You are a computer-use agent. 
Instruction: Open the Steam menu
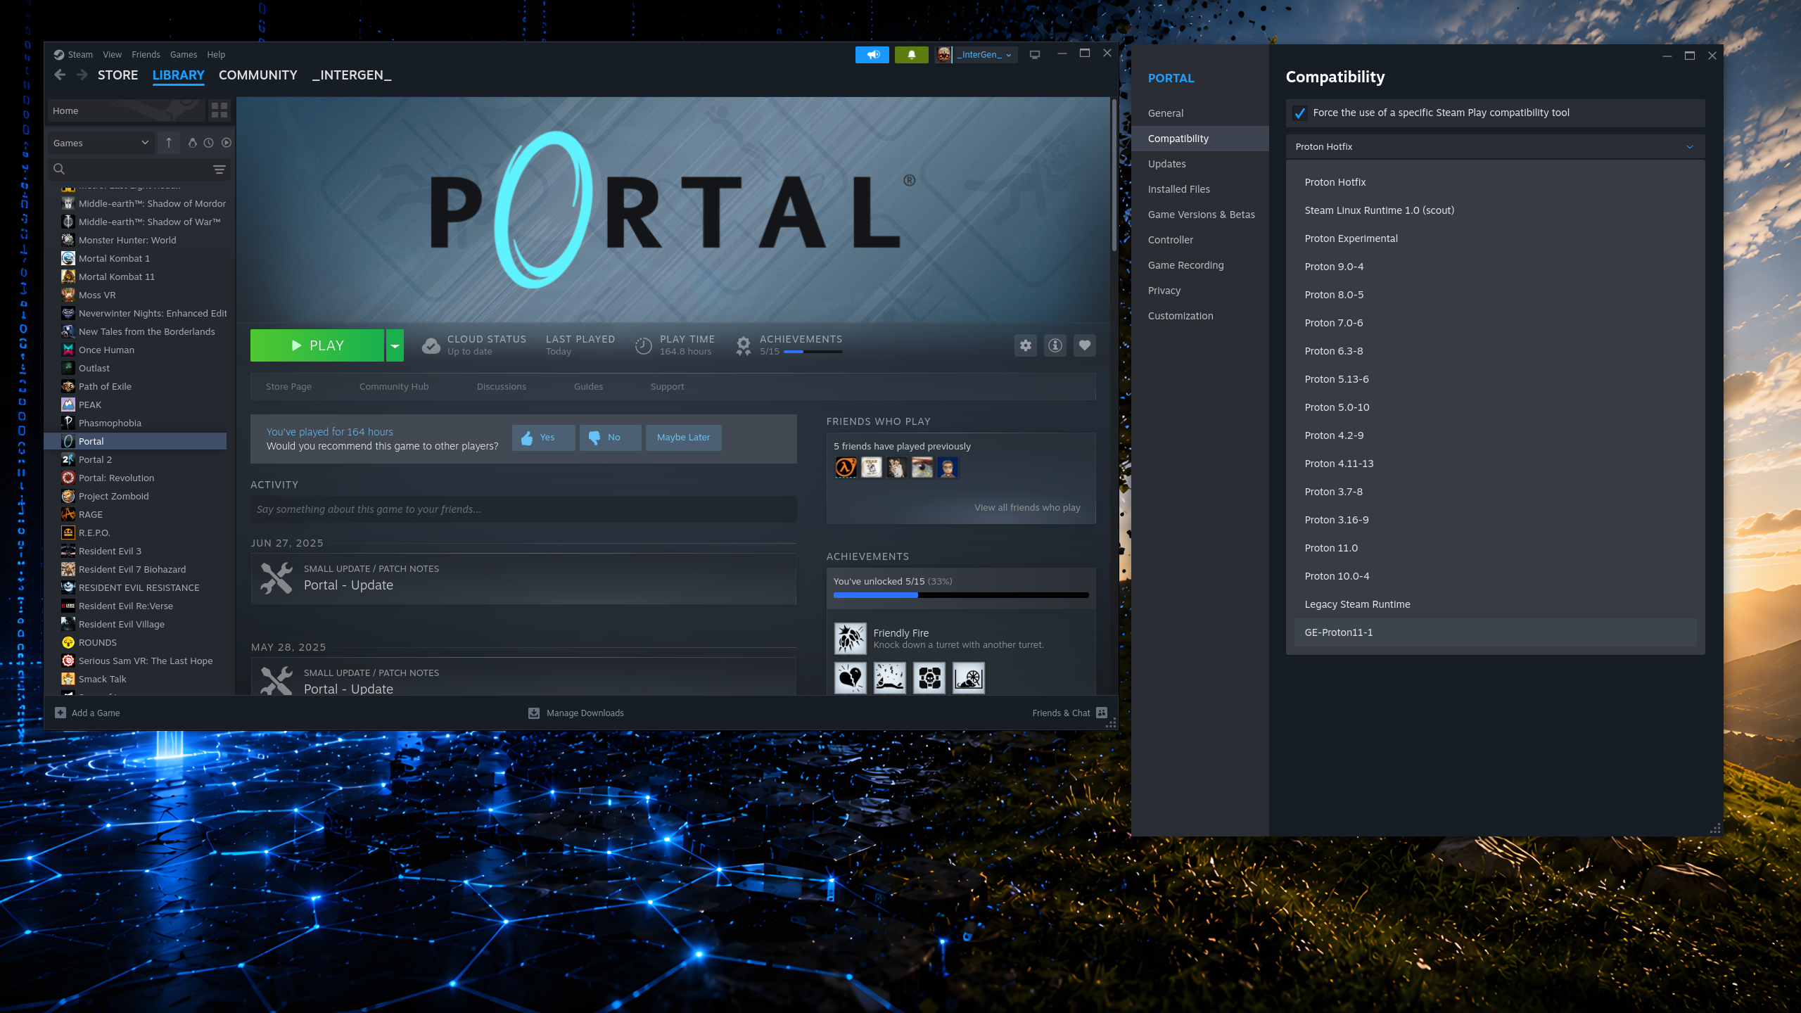click(x=80, y=55)
